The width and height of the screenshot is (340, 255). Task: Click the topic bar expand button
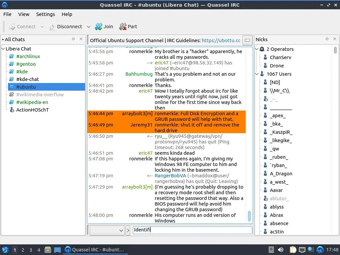tap(247, 40)
